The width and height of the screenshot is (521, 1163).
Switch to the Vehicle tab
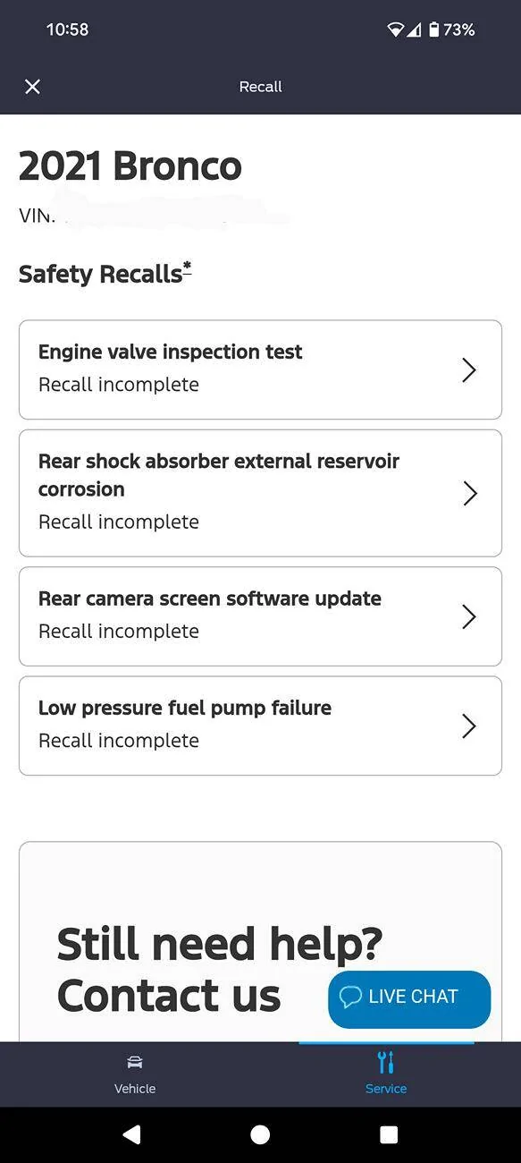(x=134, y=1074)
